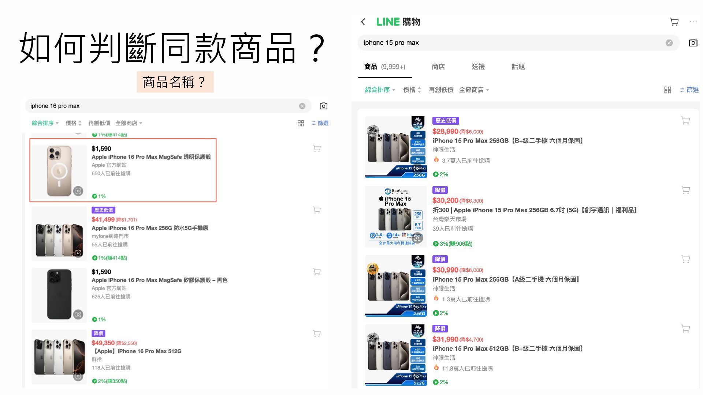This screenshot has width=703, height=395.
Task: Open 篩選 filter in right panel
Action: pyautogui.click(x=689, y=90)
